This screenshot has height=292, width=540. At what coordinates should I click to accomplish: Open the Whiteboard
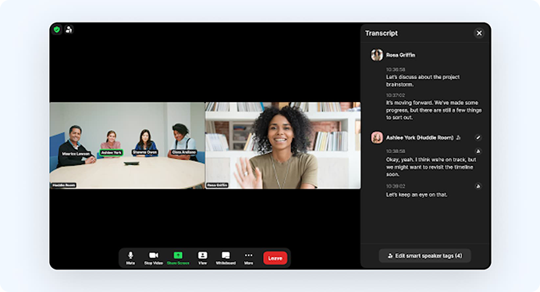click(226, 258)
